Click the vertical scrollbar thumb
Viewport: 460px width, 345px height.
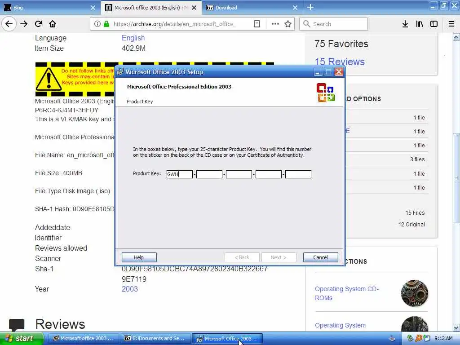[x=456, y=178]
